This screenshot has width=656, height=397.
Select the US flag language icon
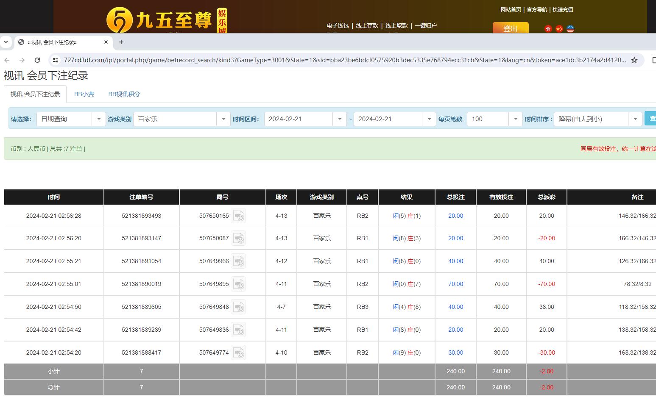(570, 29)
